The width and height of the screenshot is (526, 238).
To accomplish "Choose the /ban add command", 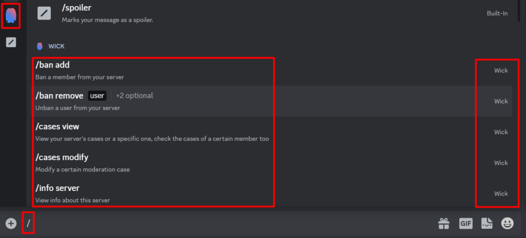I will pyautogui.click(x=272, y=71).
